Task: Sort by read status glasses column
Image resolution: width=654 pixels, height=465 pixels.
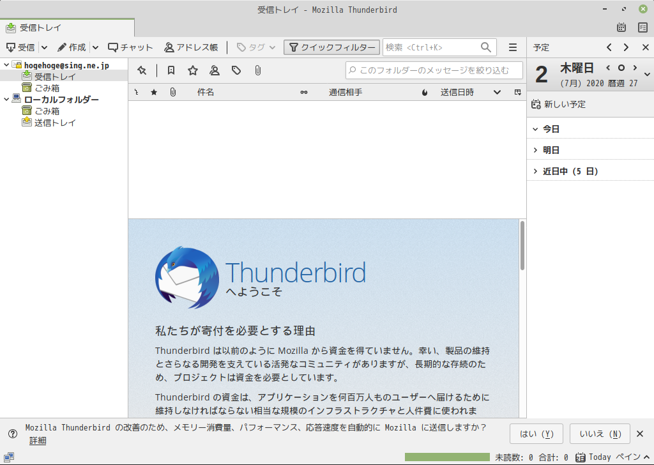Action: [x=303, y=92]
